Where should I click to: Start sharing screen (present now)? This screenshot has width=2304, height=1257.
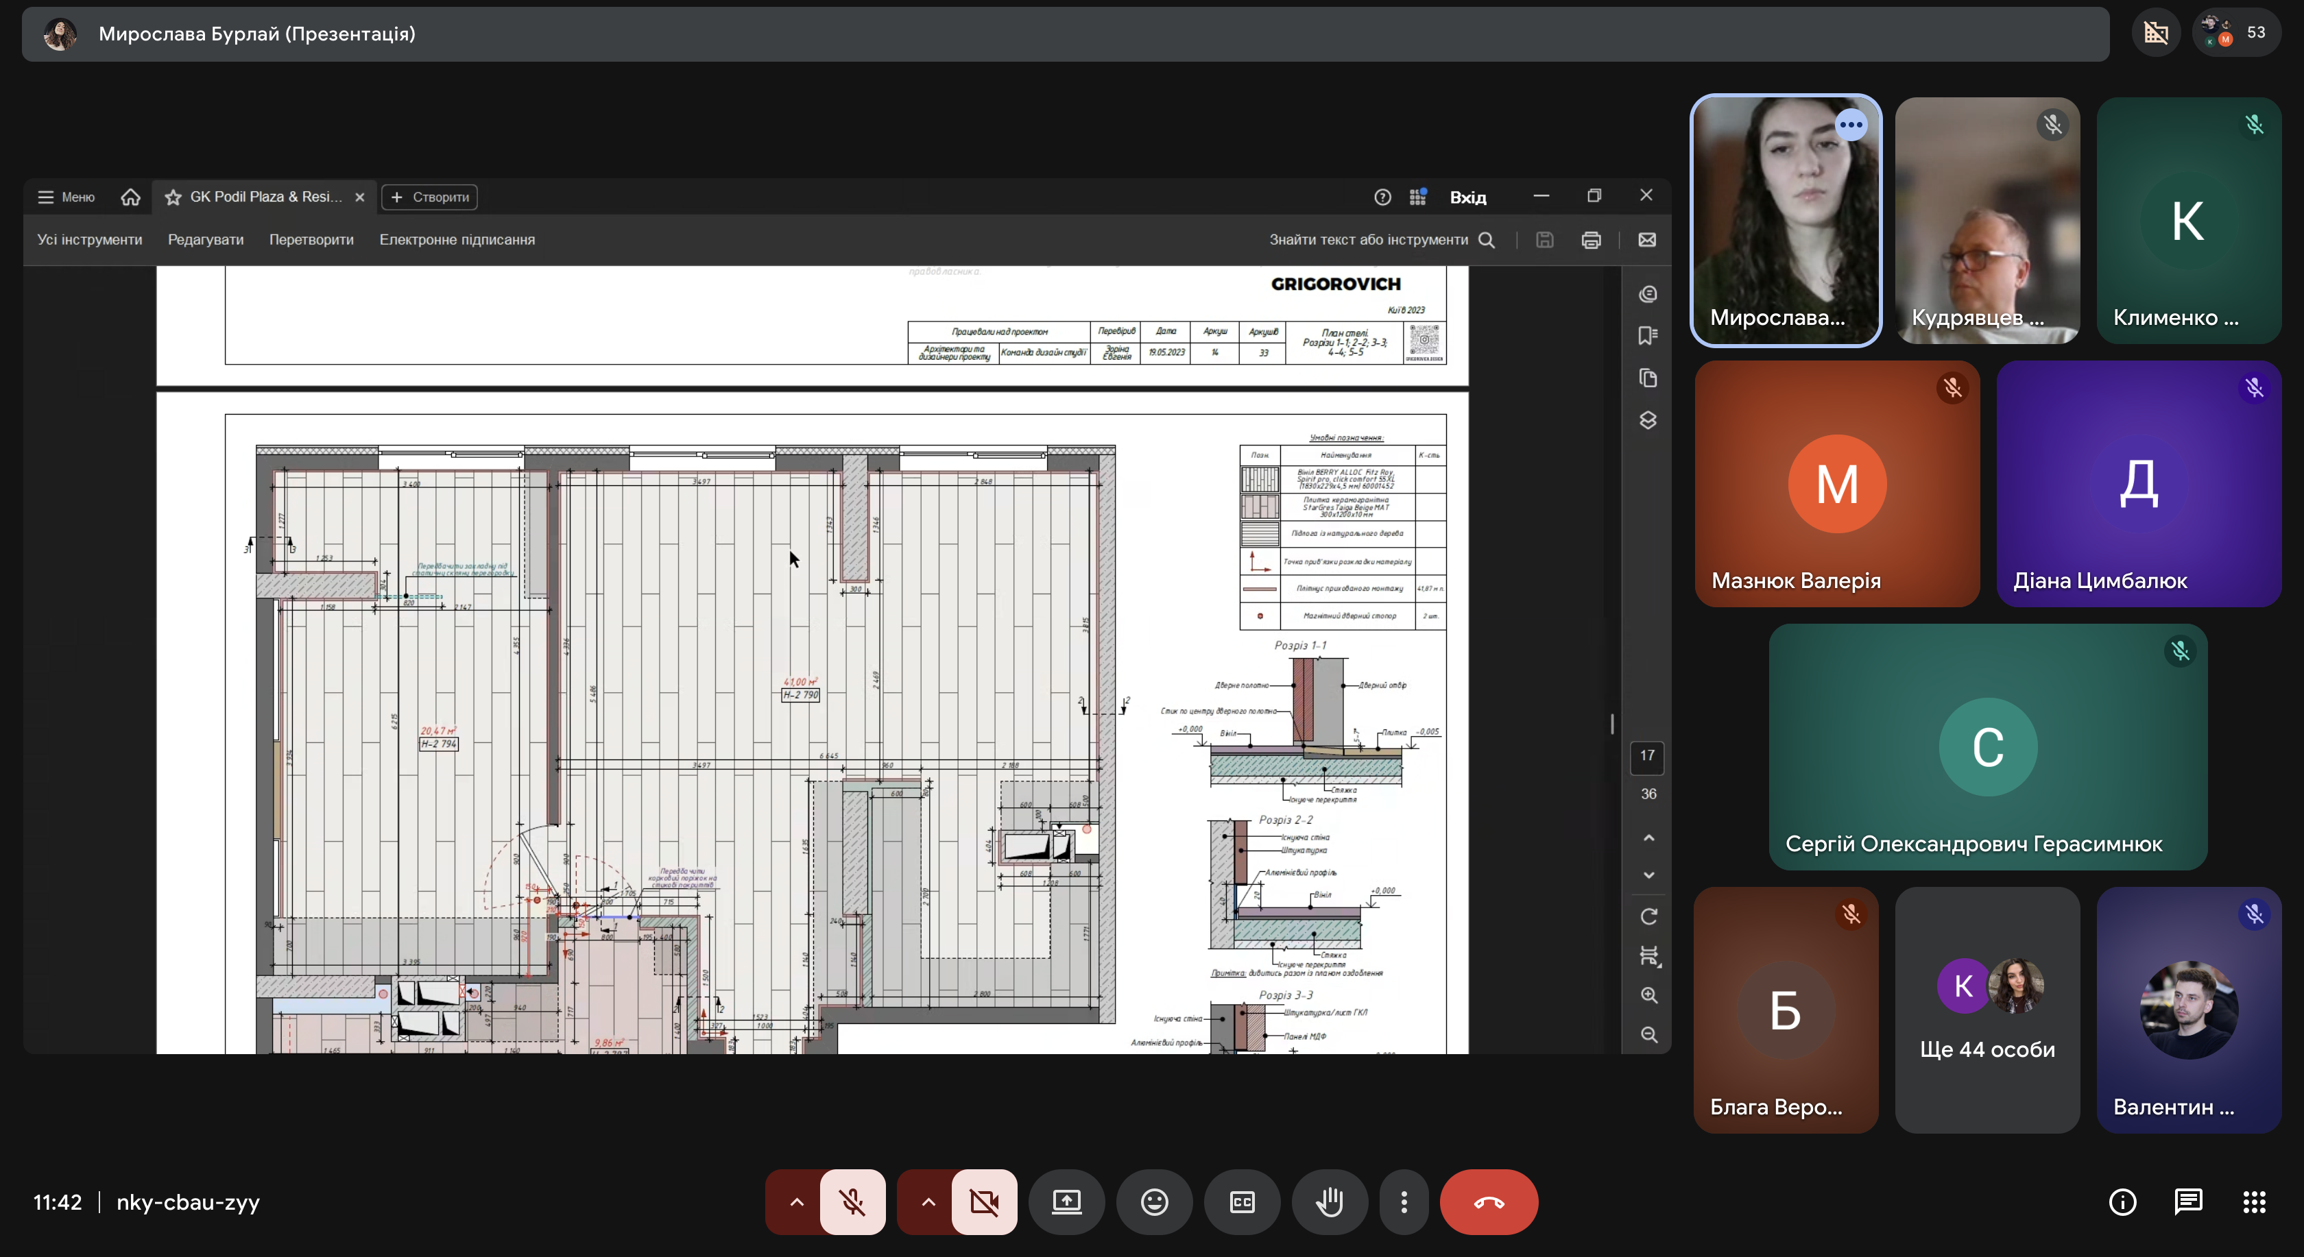click(x=1066, y=1201)
